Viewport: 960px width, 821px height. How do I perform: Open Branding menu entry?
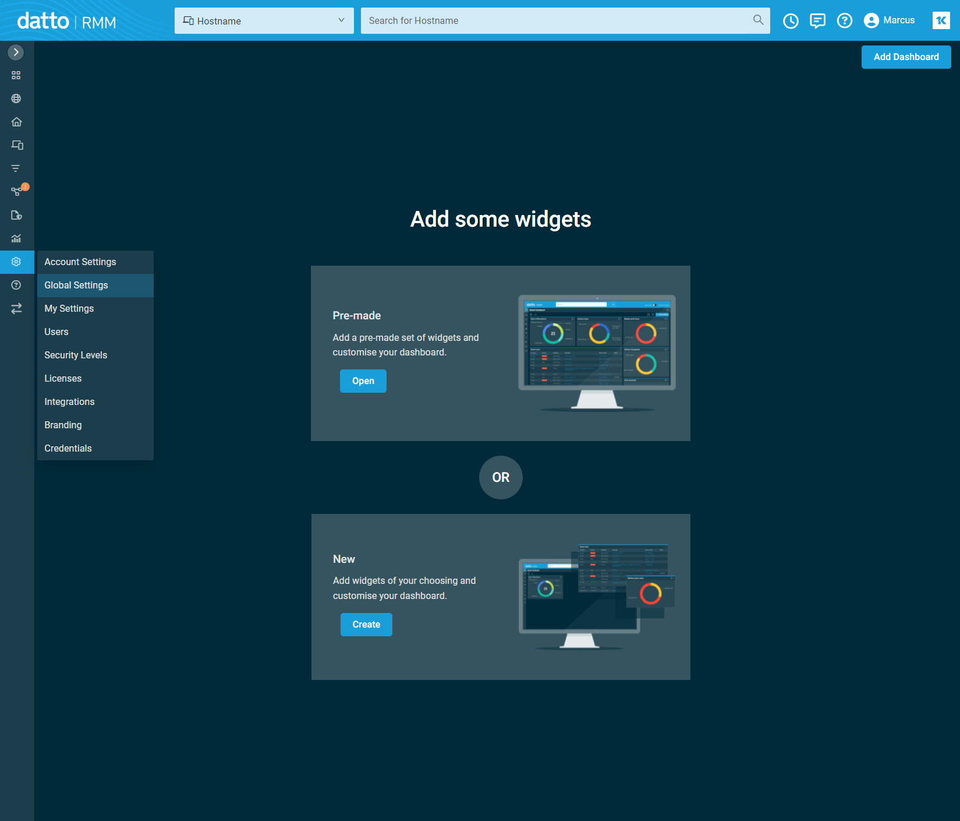[x=95, y=425]
